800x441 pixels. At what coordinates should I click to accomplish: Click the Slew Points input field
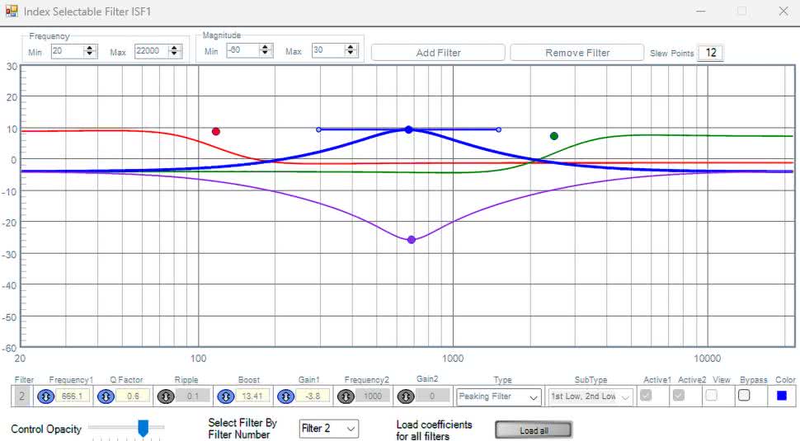coord(709,53)
